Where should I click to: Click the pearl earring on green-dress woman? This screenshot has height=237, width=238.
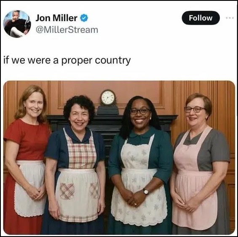pos(151,118)
